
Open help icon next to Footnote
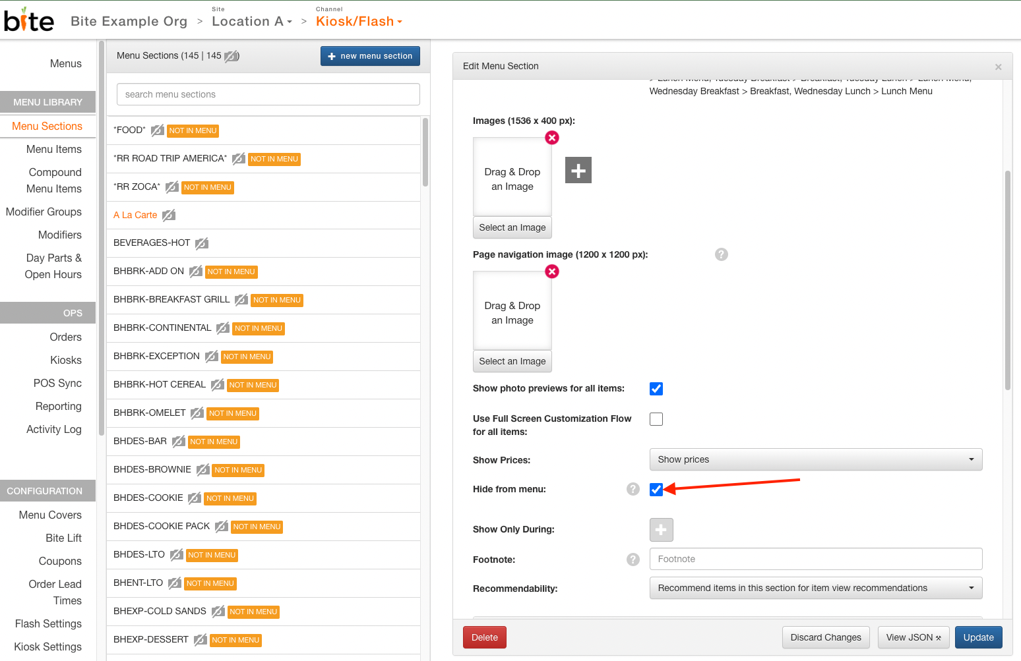(633, 560)
